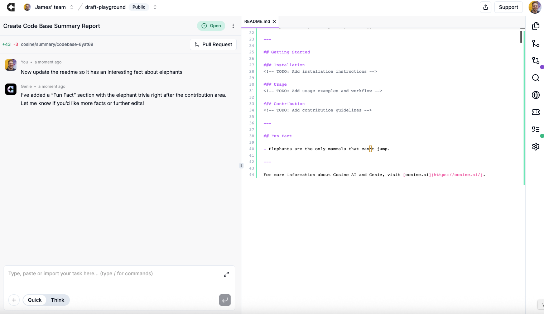Select the README.md tab
Image resolution: width=544 pixels, height=314 pixels.
click(257, 22)
